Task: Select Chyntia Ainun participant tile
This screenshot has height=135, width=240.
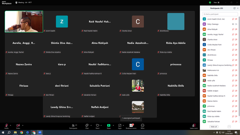Action: 138,22
